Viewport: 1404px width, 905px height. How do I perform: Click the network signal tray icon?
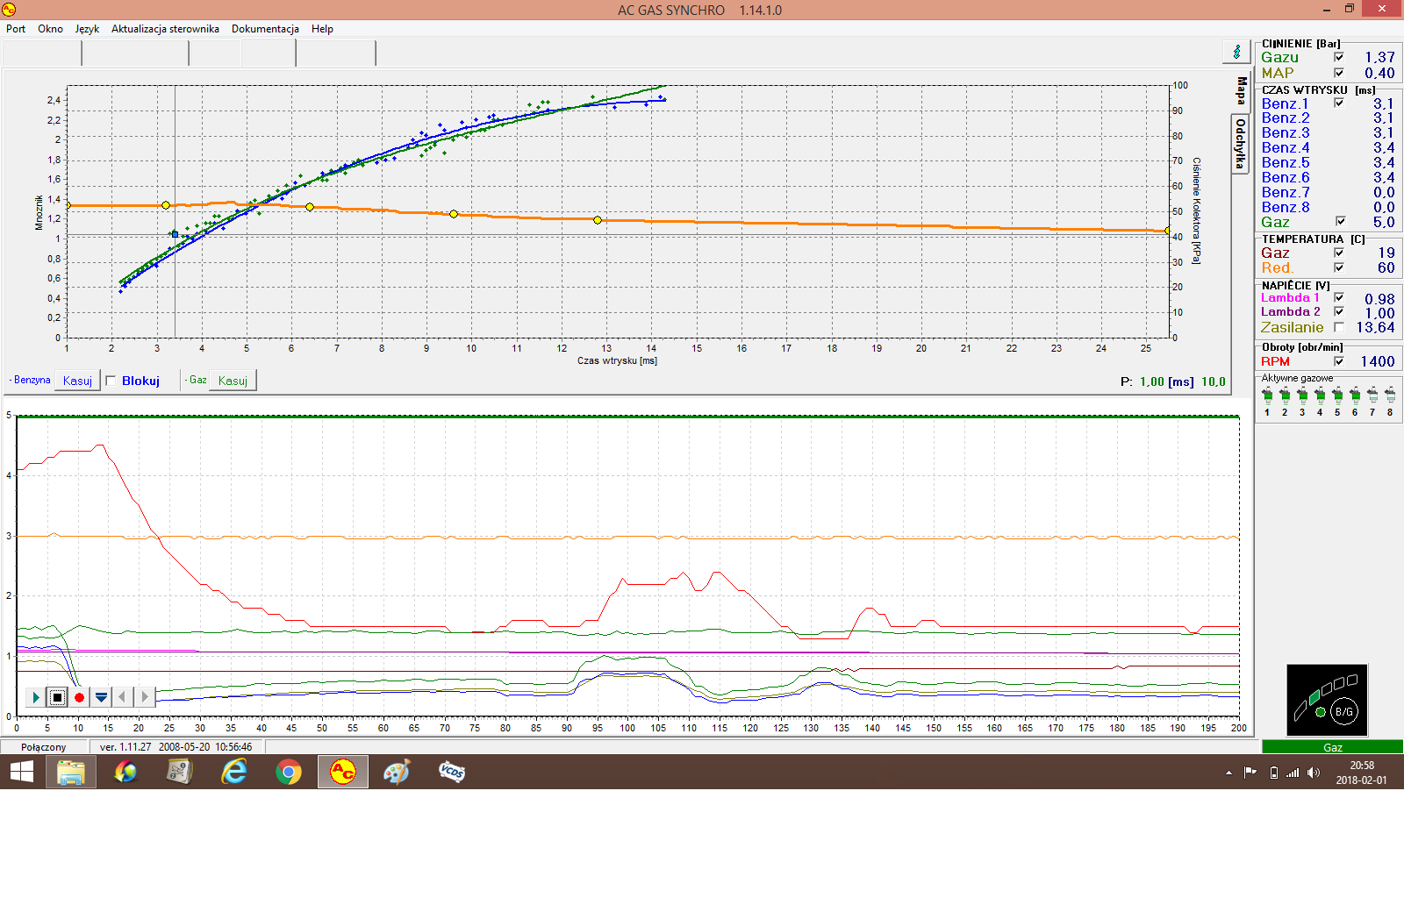coord(1293,773)
